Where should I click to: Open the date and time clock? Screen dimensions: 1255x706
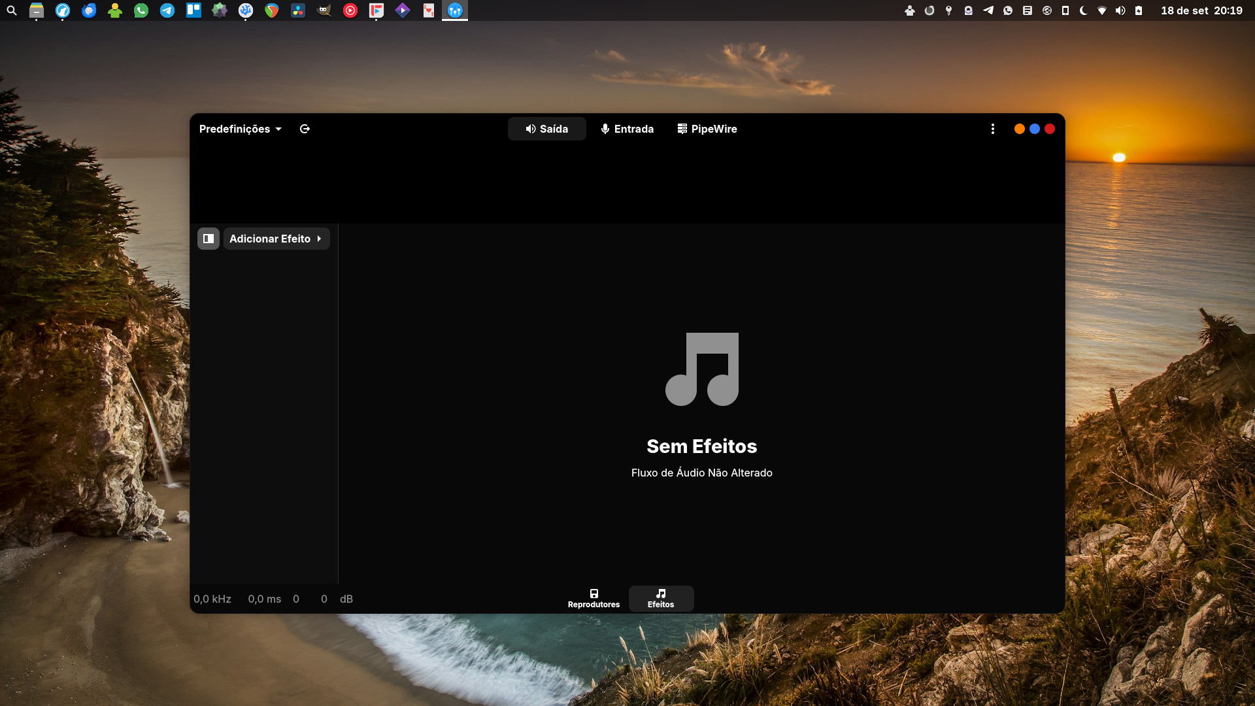pos(1201,10)
